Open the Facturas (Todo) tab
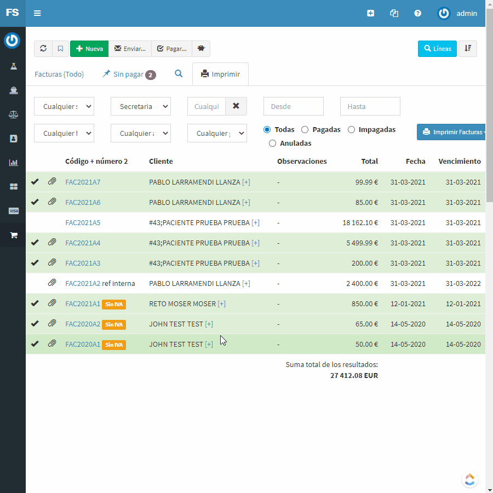The width and height of the screenshot is (493, 493). click(x=59, y=74)
